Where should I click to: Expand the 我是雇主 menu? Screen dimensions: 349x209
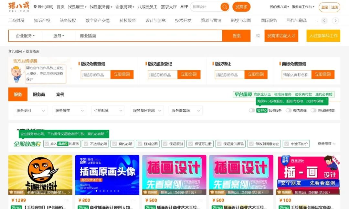pyautogui.click(x=77, y=7)
